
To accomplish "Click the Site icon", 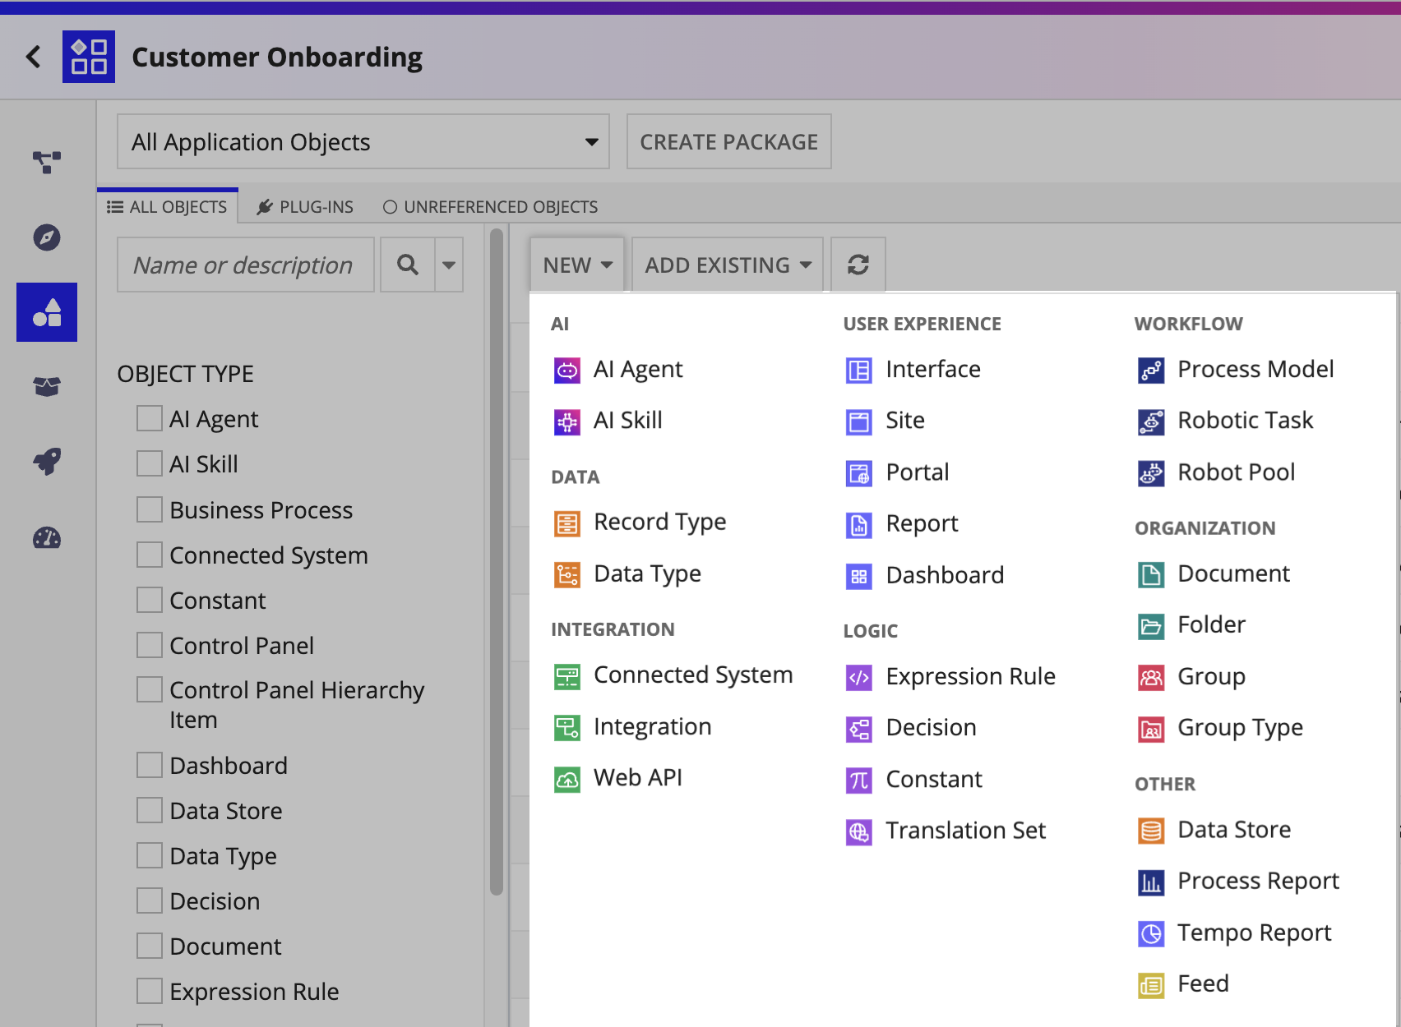I will 859,421.
